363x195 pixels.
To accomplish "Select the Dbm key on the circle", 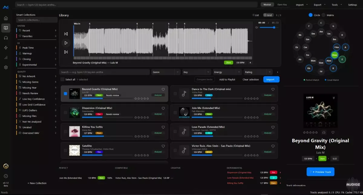I will 334,55.
